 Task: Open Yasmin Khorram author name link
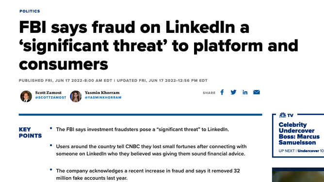(x=102, y=92)
